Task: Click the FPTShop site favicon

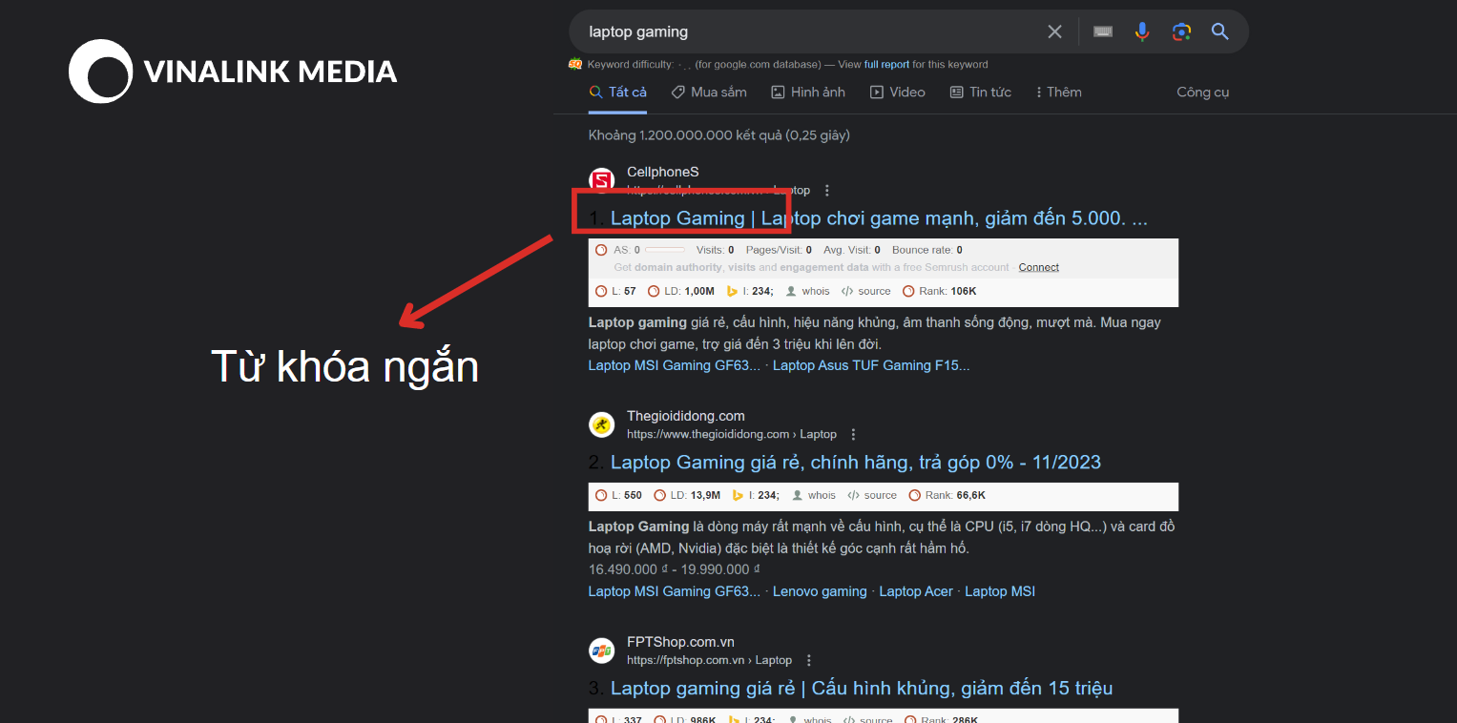Action: pos(602,651)
